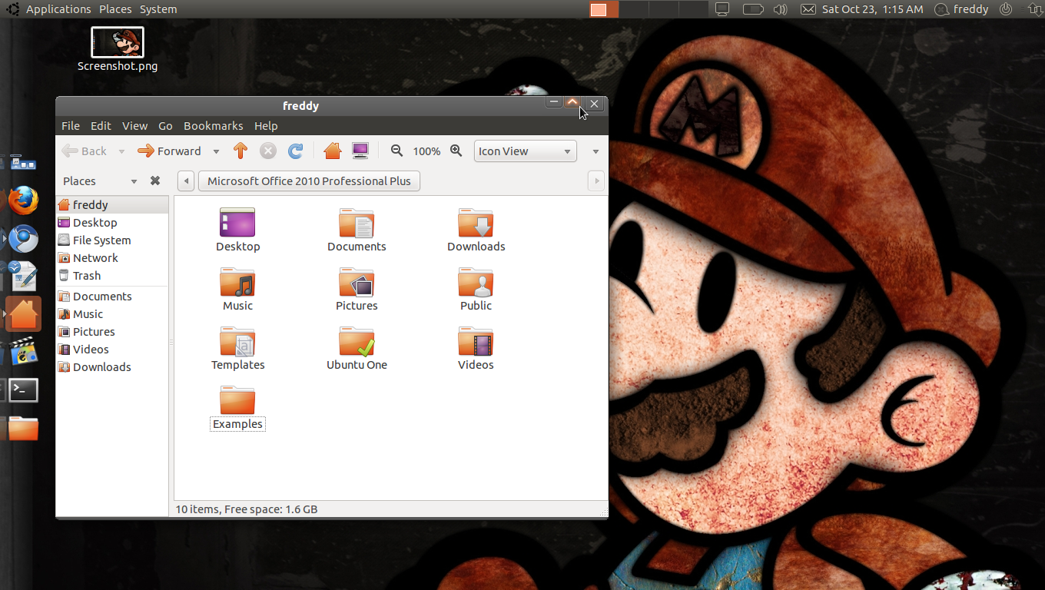Expand the Back history arrow
The width and height of the screenshot is (1045, 590).
[x=121, y=152]
